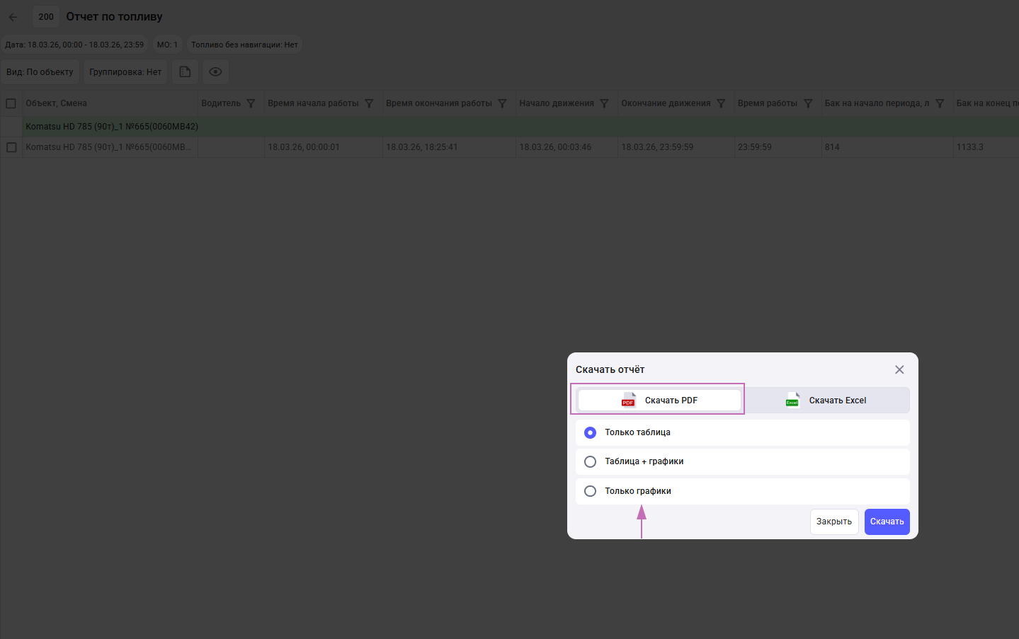The height and width of the screenshot is (639, 1019).
Task: Open filter for Окончание движения column
Action: (721, 103)
